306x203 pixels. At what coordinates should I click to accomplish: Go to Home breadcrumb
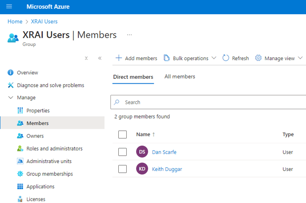pos(15,21)
